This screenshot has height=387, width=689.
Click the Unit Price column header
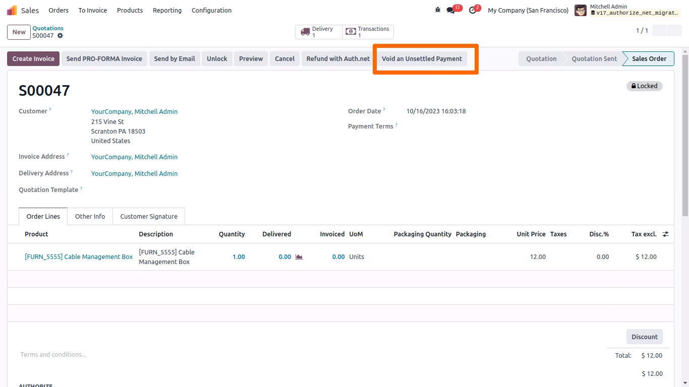(x=531, y=234)
